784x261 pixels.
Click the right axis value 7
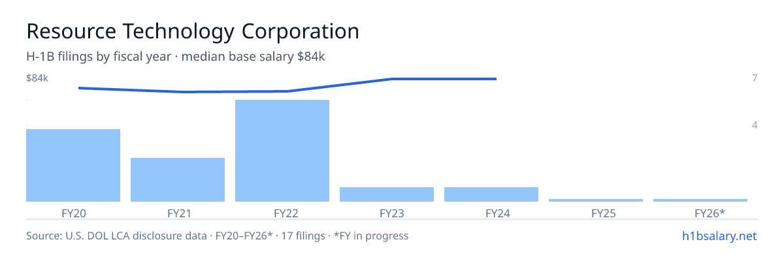[x=755, y=78]
